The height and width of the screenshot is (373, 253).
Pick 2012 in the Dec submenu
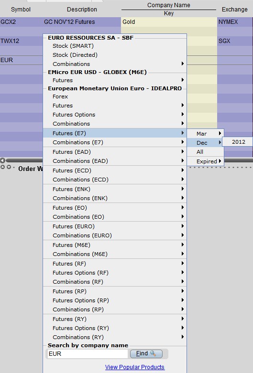[x=238, y=142]
